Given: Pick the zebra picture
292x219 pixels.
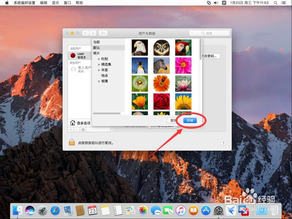Looking at the screenshot, I should 161,65.
